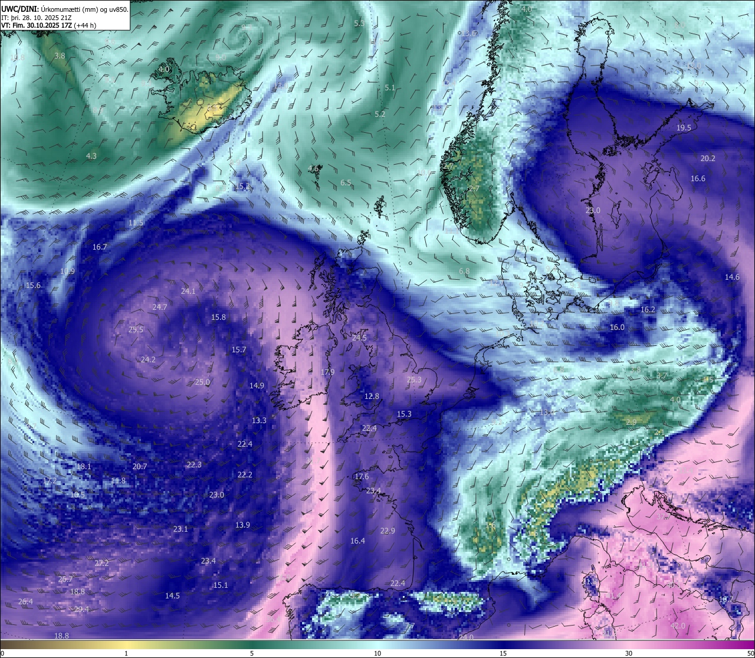The image size is (755, 658).
Task: Click the 18.1 value label
Action: click(84, 467)
